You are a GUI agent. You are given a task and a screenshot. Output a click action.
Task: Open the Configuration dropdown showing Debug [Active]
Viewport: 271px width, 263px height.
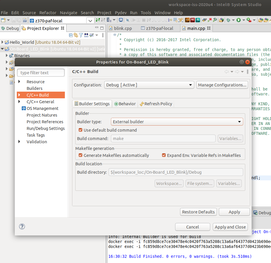149,85
